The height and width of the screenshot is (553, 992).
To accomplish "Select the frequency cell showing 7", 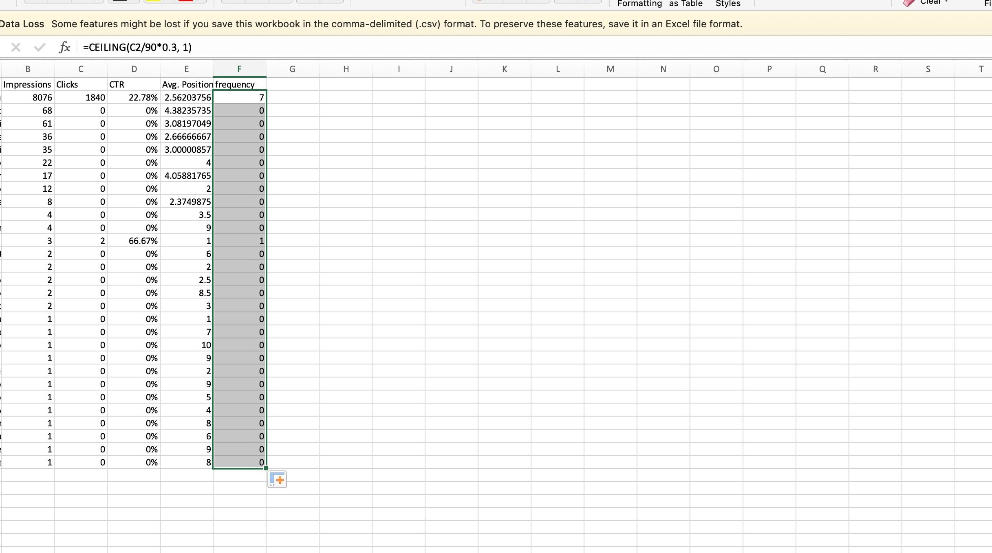I will point(240,97).
